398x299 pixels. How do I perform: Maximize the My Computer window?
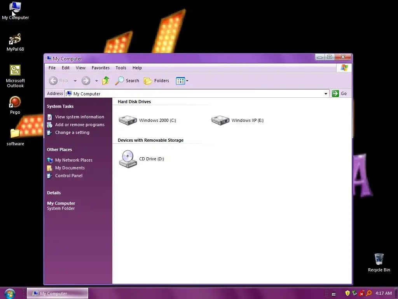point(330,57)
